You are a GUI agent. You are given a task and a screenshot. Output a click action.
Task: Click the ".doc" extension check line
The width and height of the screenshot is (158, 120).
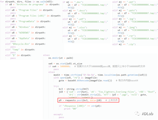[x=73, y=2]
